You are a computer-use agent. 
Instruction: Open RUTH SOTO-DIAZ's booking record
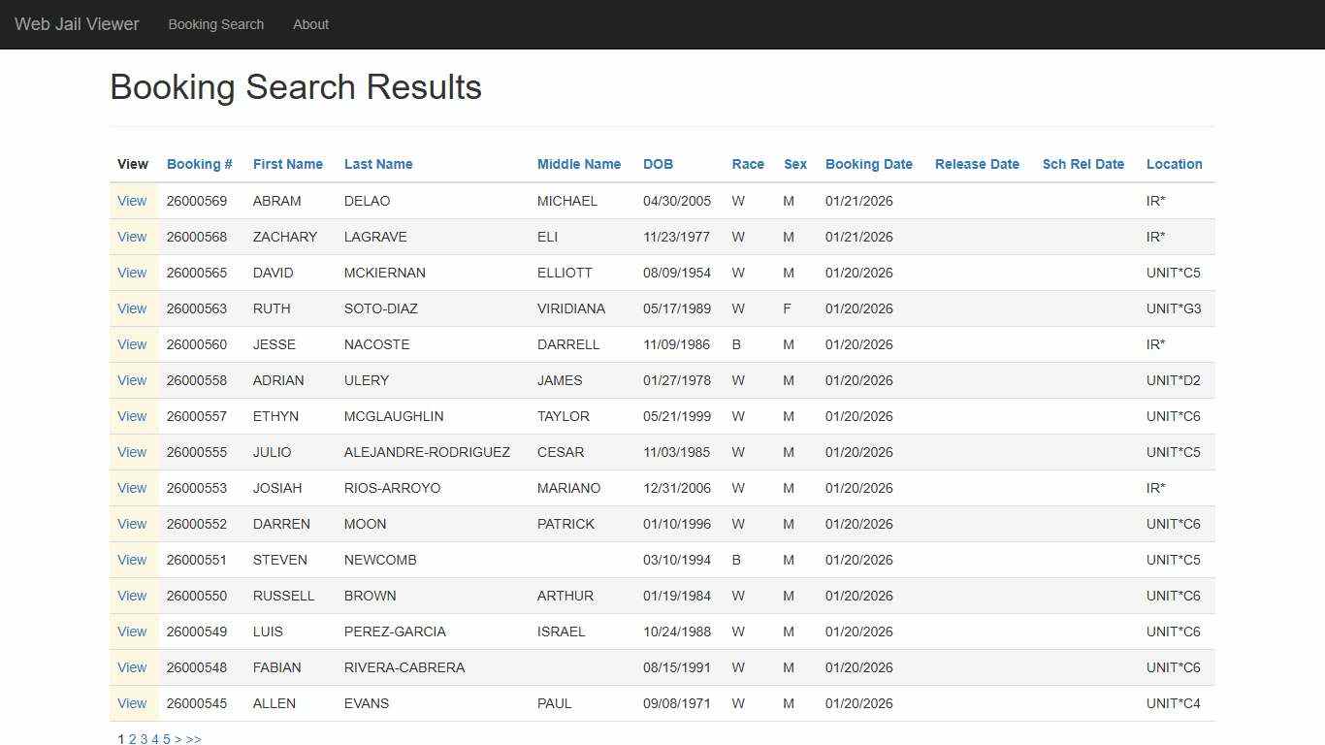point(132,308)
